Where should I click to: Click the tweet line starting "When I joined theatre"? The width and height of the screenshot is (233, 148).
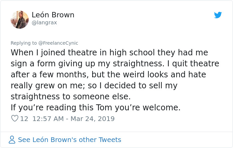[x=109, y=53]
